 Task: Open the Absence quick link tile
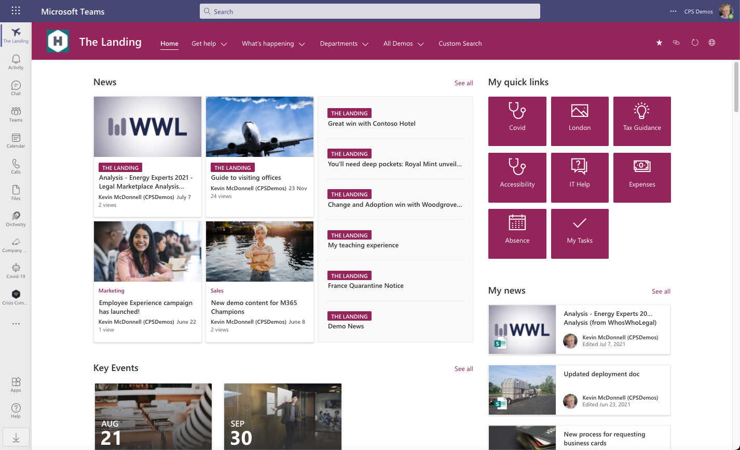pos(517,234)
